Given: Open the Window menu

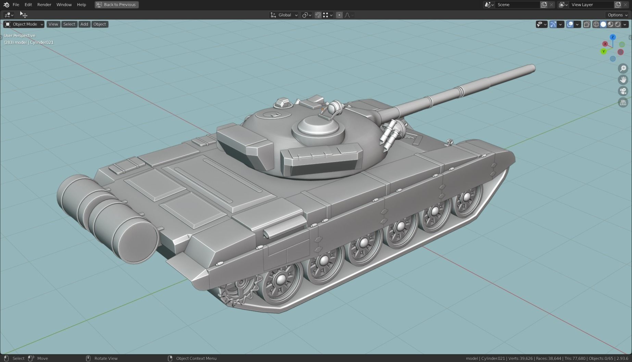Looking at the screenshot, I should click(64, 4).
